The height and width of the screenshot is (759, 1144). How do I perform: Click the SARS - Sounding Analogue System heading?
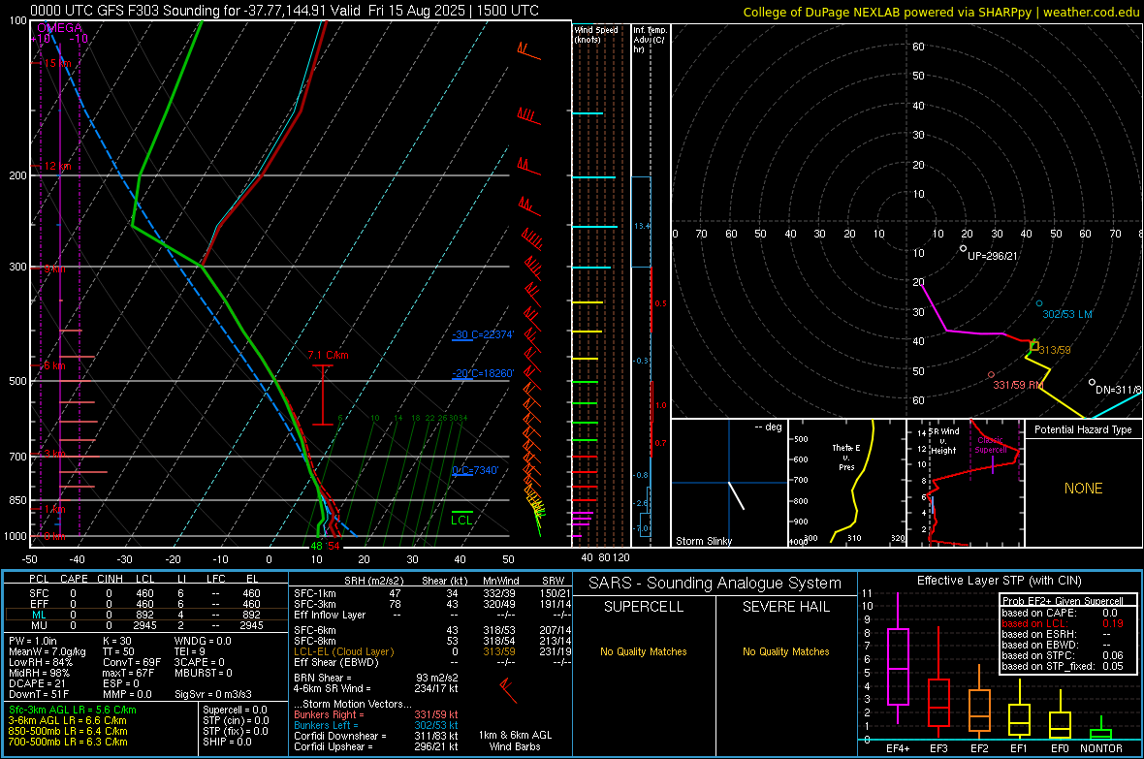pos(715,584)
